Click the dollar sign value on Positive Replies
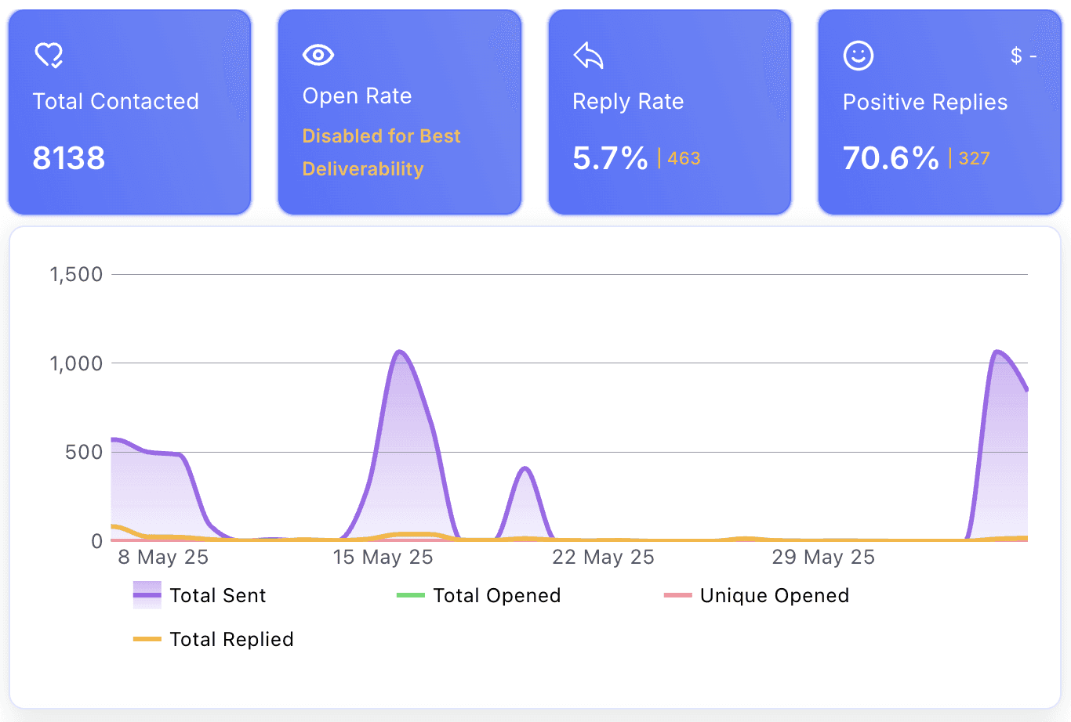1071x722 pixels. 1024,56
